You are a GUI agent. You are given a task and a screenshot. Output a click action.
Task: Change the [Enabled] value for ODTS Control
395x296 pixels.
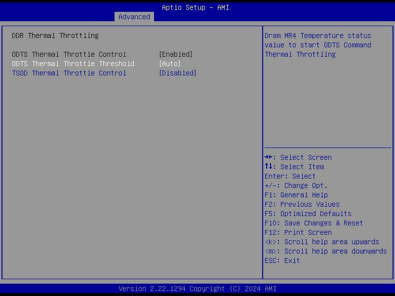click(176, 54)
